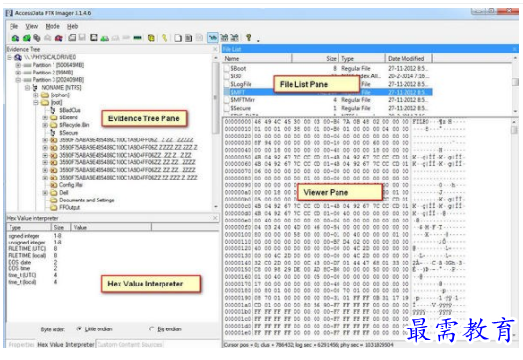This screenshot has width=523, height=360.
Task: Click the $Boot file icon in File List
Action: (x=227, y=68)
